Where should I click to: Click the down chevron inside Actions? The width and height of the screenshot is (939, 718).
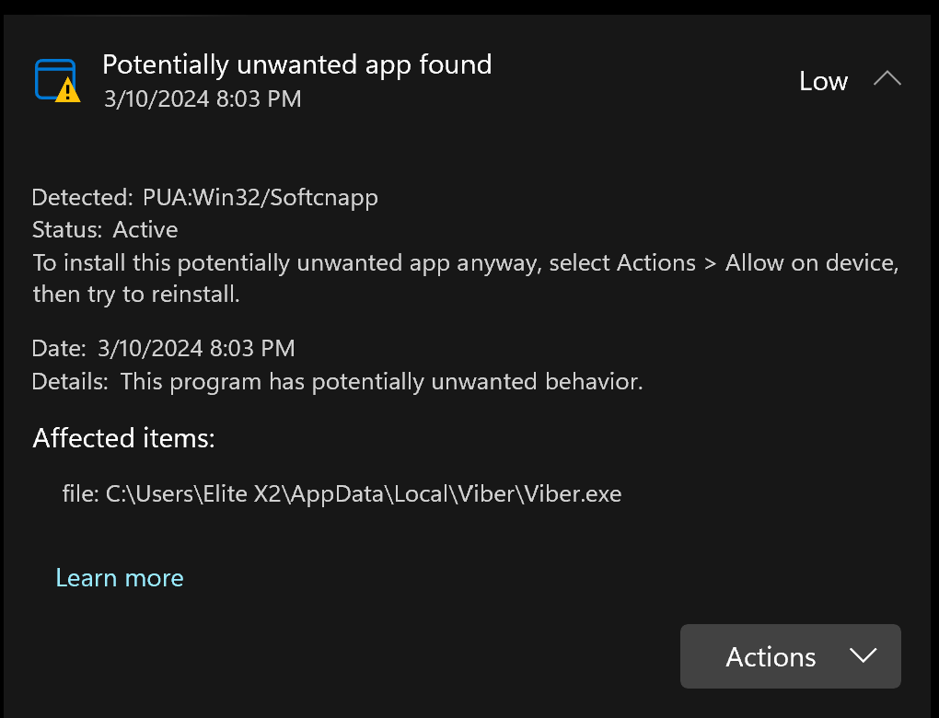click(x=863, y=656)
